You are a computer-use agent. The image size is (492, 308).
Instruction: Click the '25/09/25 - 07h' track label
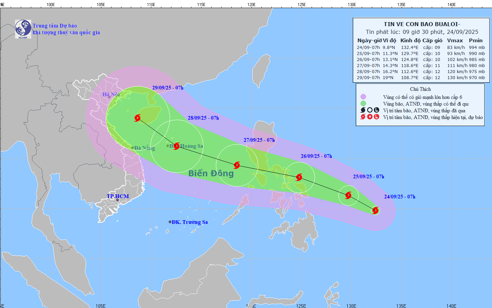(368, 177)
